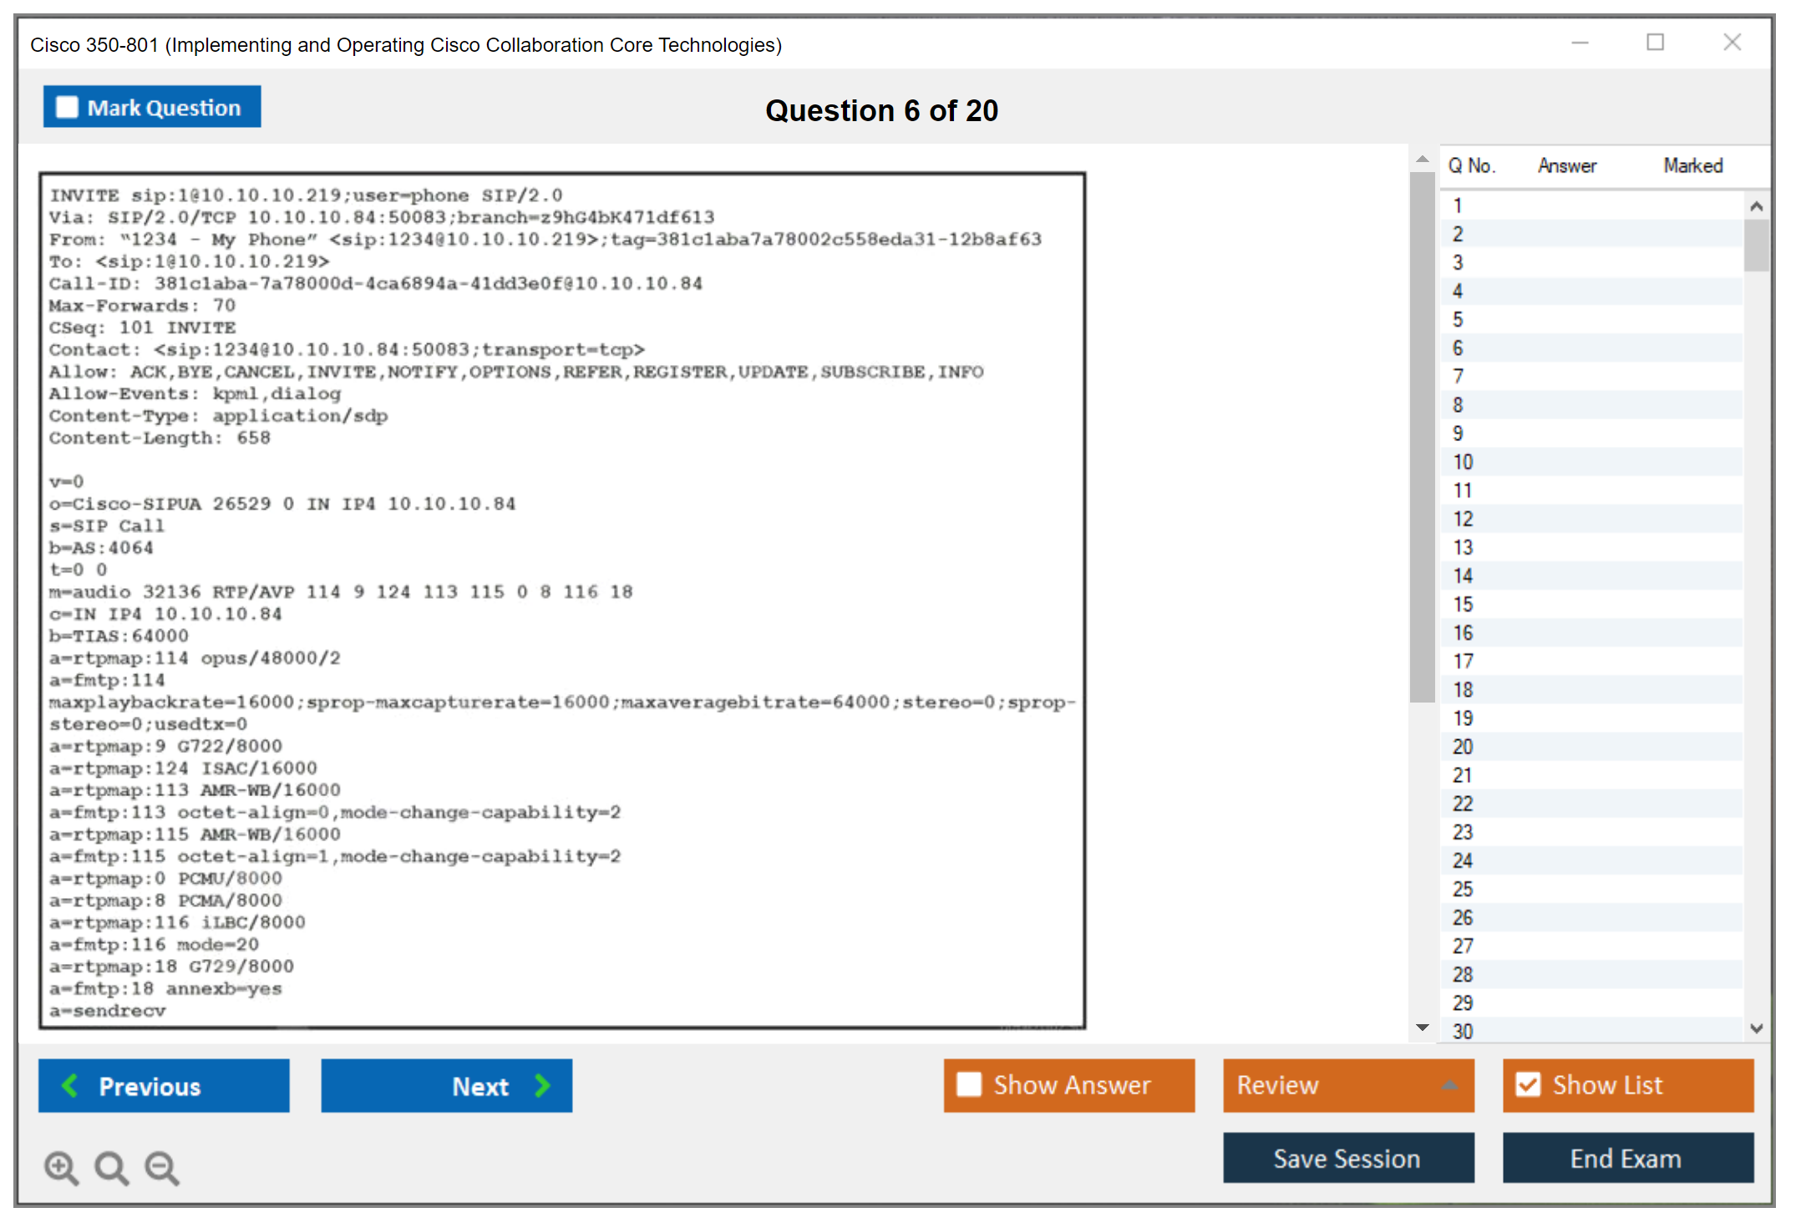Enable the Show Answer checkbox
1796x1228 pixels.
point(969,1084)
